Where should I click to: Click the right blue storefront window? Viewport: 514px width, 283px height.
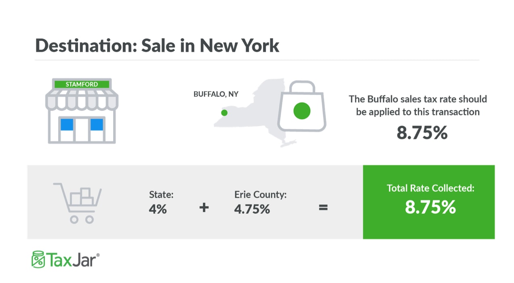coord(97,125)
